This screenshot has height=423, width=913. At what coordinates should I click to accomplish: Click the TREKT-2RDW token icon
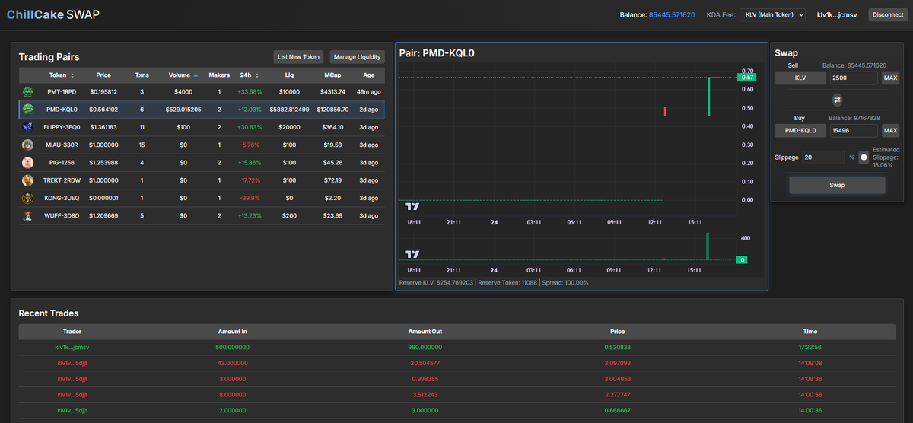[27, 180]
